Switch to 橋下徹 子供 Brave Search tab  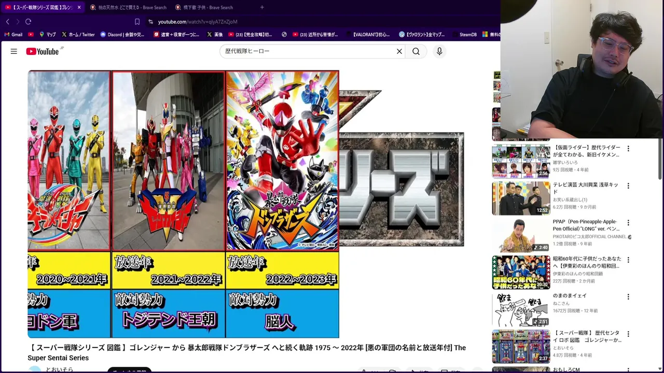click(205, 7)
